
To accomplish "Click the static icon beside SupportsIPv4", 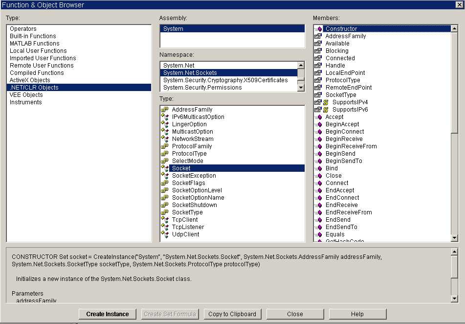I will 326,102.
